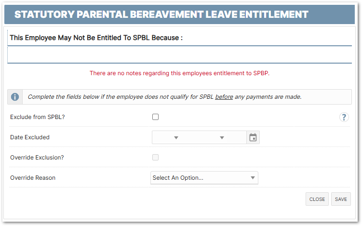Click the empty notes area below the heading
Image resolution: width=362 pixels, height=226 pixels.
click(x=179, y=54)
